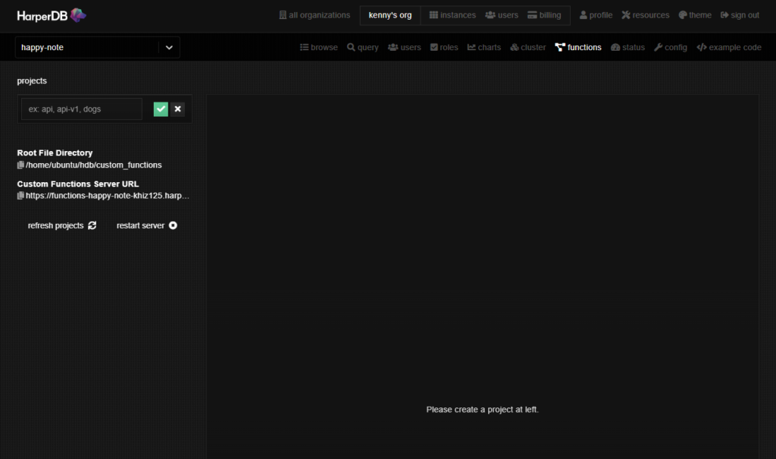Open config tab

[x=671, y=48]
